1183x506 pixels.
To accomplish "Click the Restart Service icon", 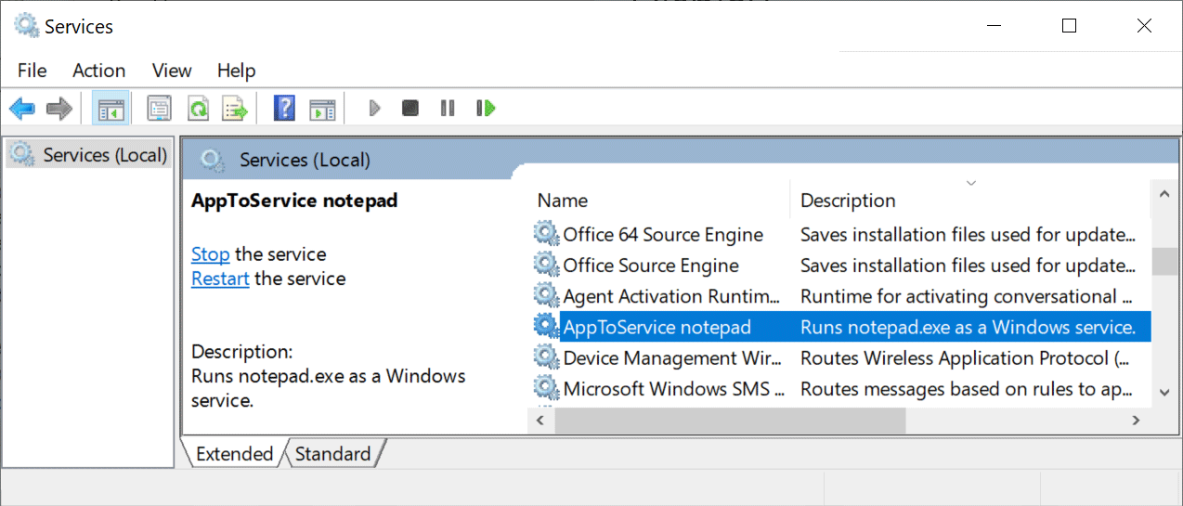I will [486, 109].
